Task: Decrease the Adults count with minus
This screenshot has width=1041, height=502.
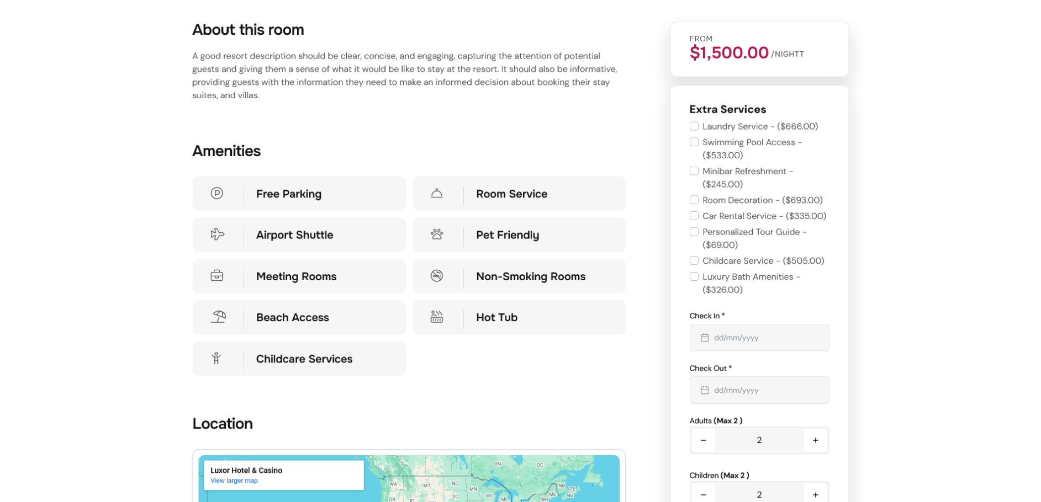Action: tap(703, 440)
